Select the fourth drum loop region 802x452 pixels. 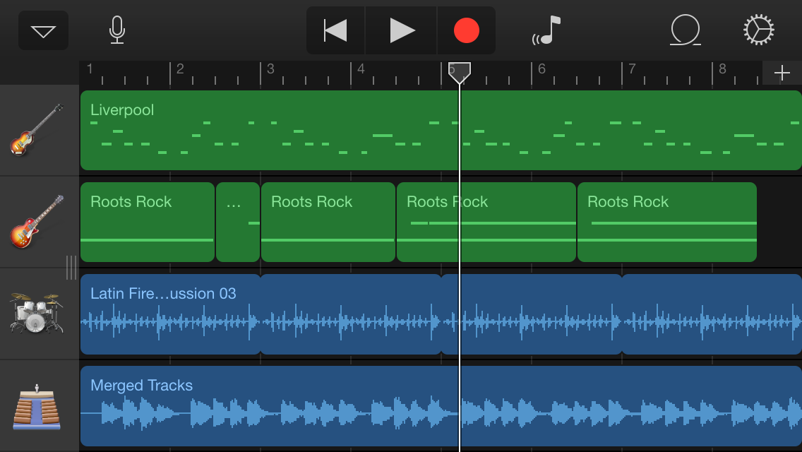[x=712, y=314]
